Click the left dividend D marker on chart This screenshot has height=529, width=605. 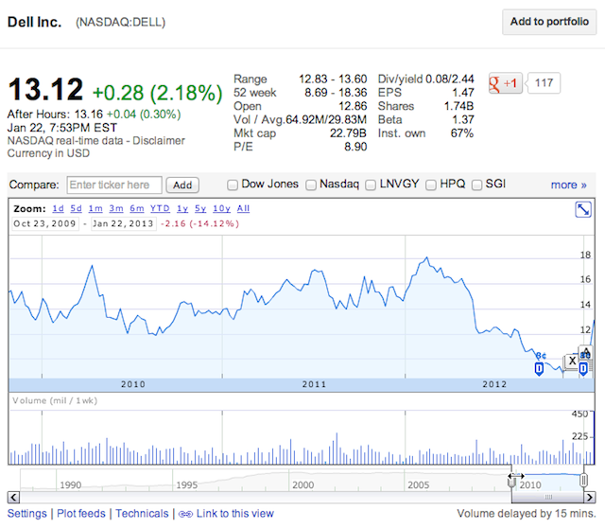(539, 369)
